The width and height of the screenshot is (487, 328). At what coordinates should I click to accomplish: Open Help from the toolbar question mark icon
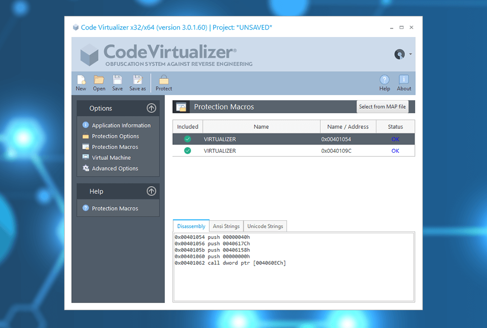384,82
